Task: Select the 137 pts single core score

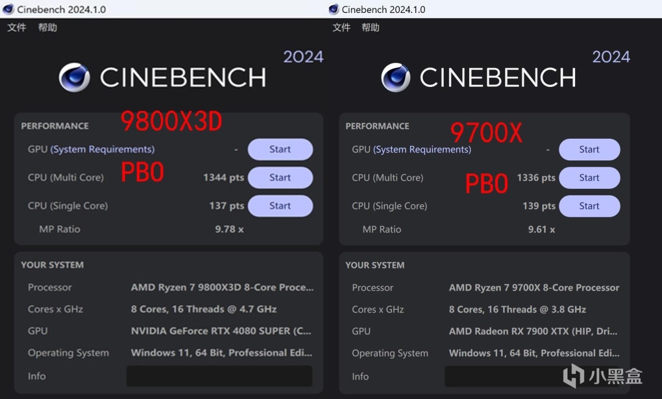Action: tap(227, 205)
